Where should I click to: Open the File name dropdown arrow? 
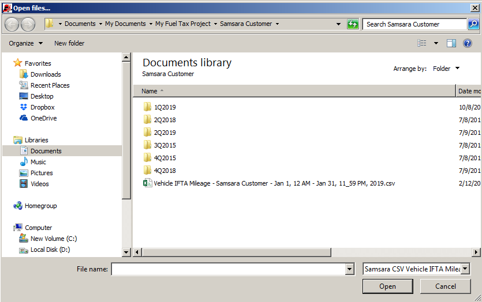349,269
